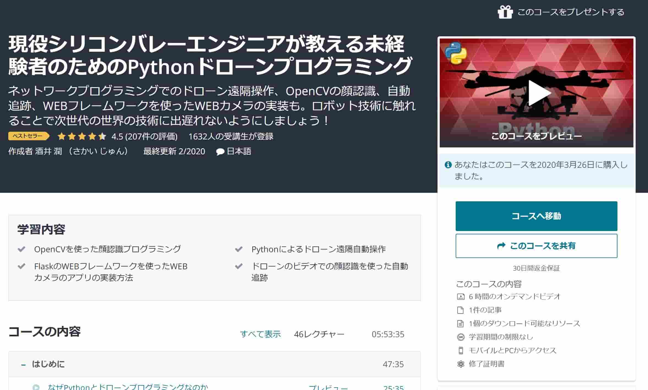Click the speech bubble language icon
648x390 pixels.
220,152
